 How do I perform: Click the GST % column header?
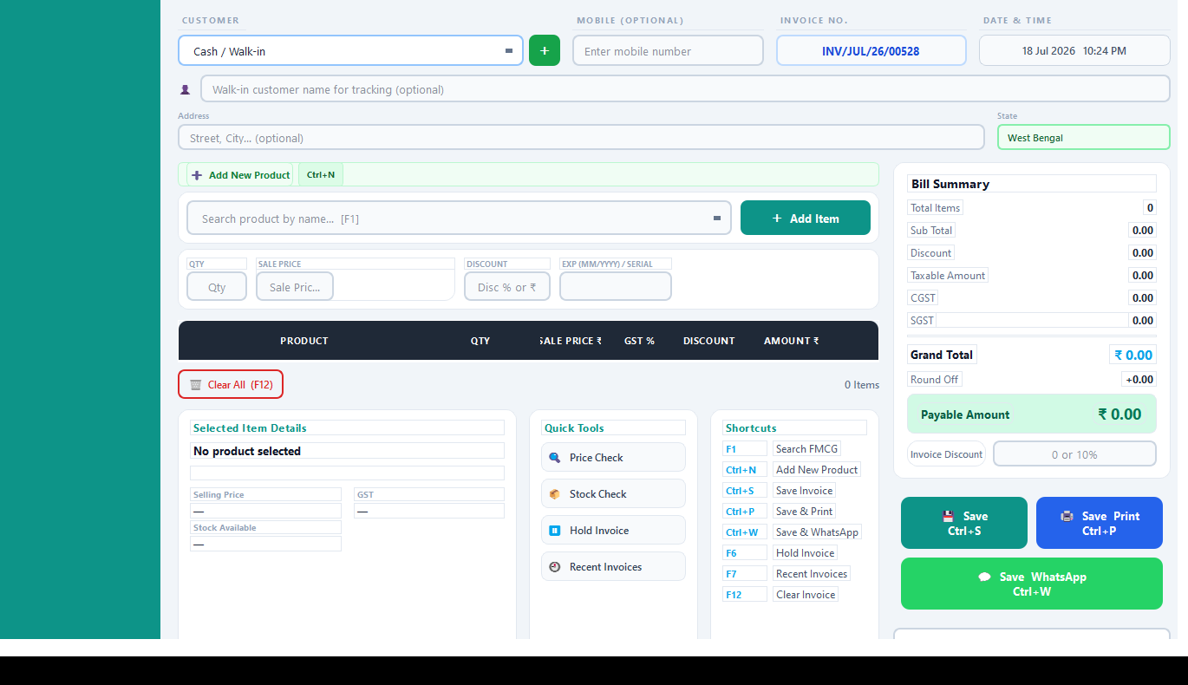point(639,341)
